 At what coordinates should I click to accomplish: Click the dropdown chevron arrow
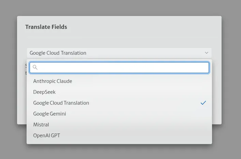pos(207,53)
